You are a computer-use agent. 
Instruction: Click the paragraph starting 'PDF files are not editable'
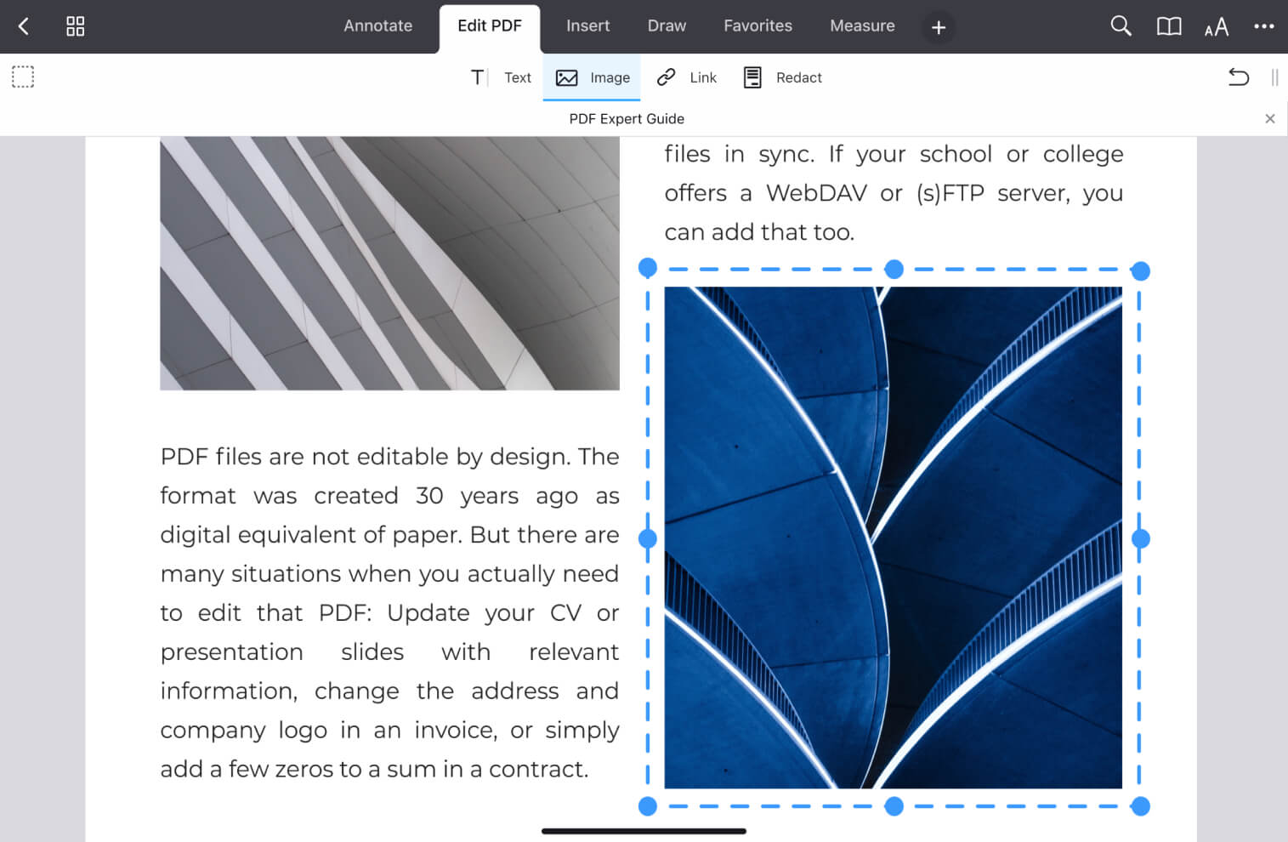[x=389, y=612]
